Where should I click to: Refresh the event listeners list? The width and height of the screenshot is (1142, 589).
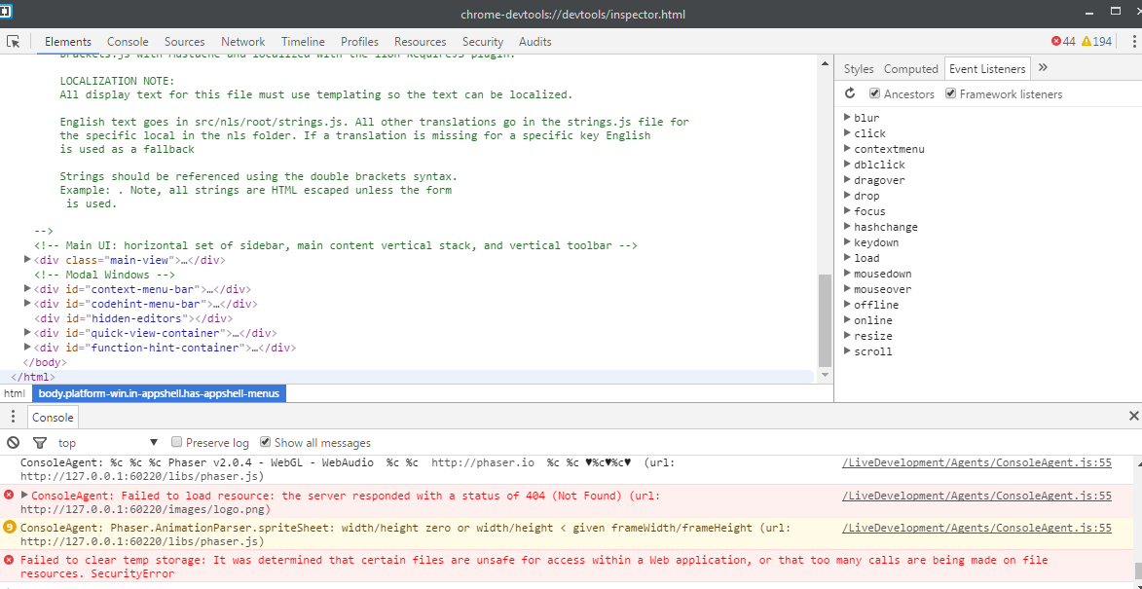click(850, 94)
